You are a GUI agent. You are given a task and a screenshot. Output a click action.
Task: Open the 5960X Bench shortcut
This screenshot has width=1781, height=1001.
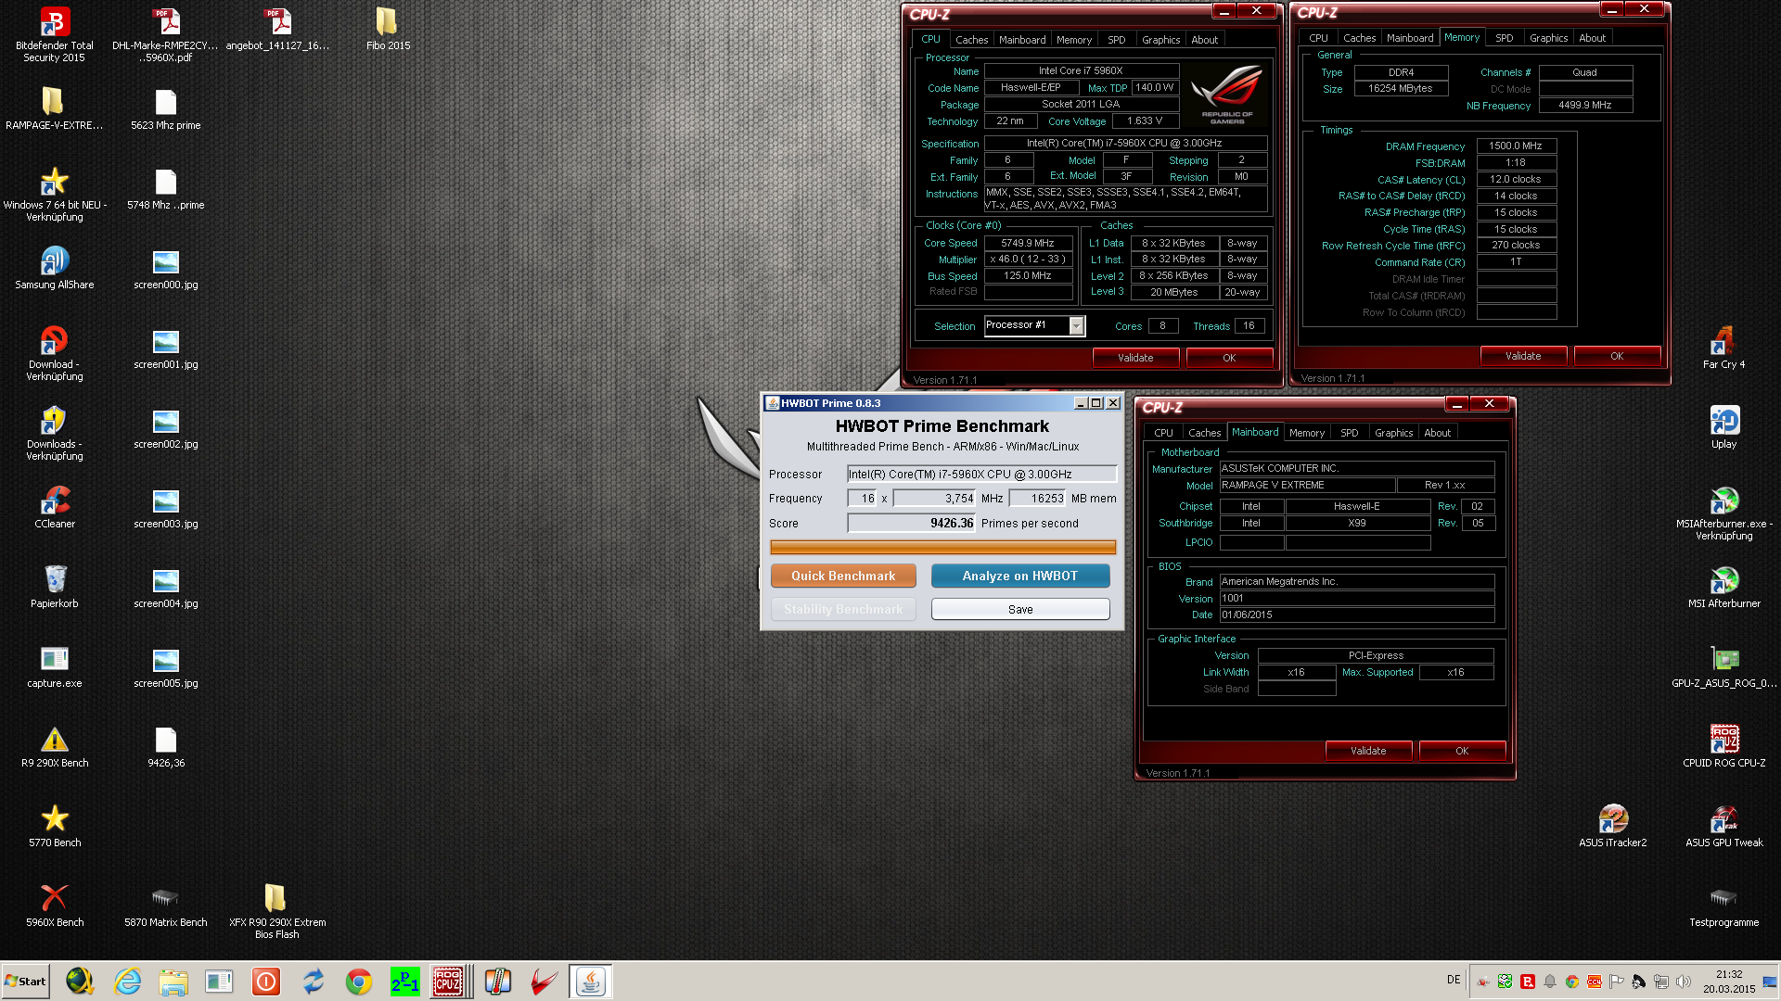55,906
